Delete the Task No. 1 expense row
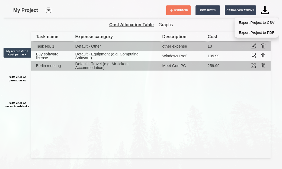 click(x=263, y=46)
